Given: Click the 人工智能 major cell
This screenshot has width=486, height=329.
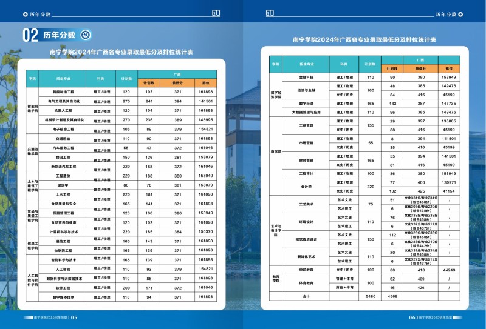Looking at the screenshot, I should [64, 268].
